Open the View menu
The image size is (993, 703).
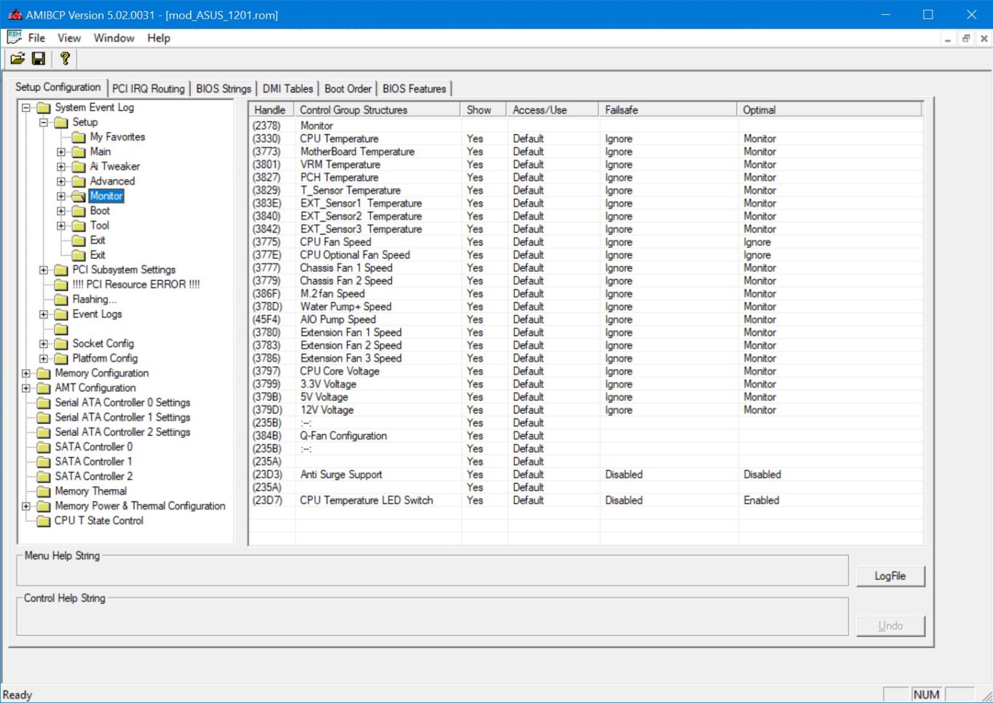coord(69,38)
